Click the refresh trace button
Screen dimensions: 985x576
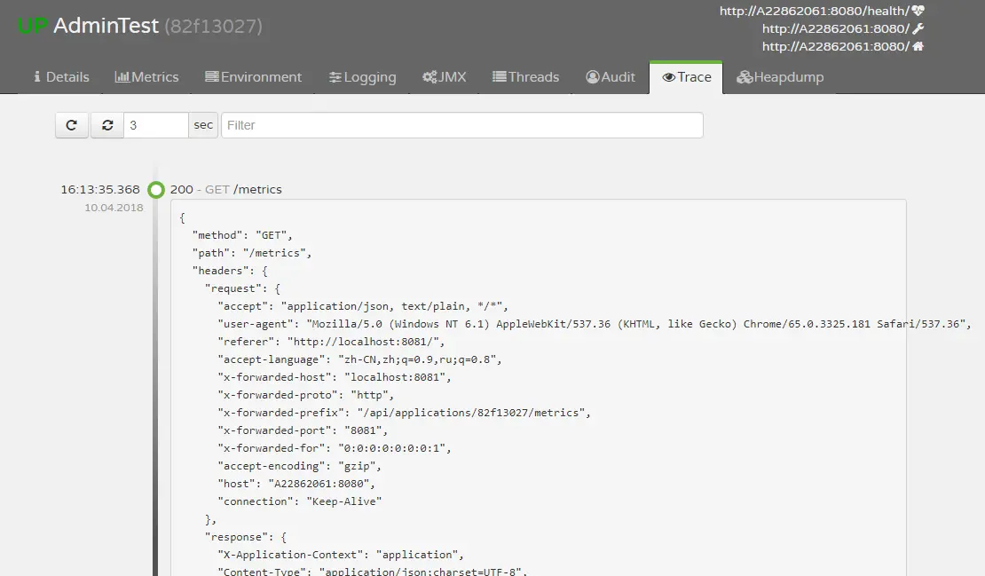click(x=72, y=125)
